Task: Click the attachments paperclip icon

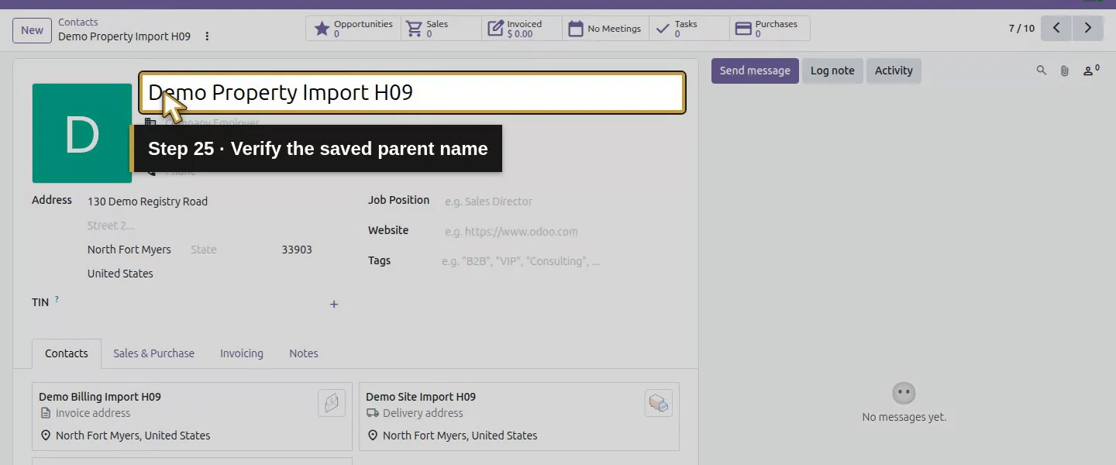Action: click(1065, 71)
